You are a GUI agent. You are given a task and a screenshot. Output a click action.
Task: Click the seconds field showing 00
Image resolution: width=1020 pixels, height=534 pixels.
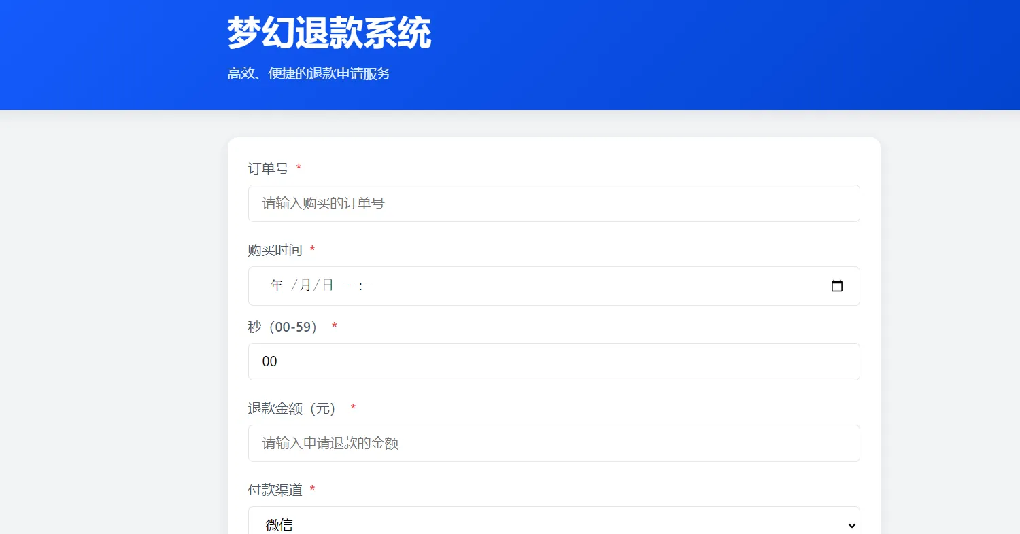pyautogui.click(x=554, y=361)
